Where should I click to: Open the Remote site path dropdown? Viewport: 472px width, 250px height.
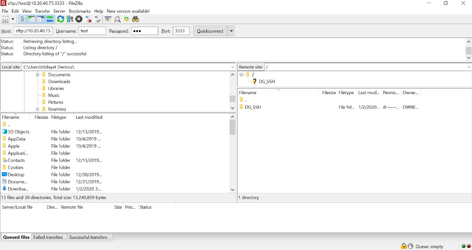tap(469, 67)
